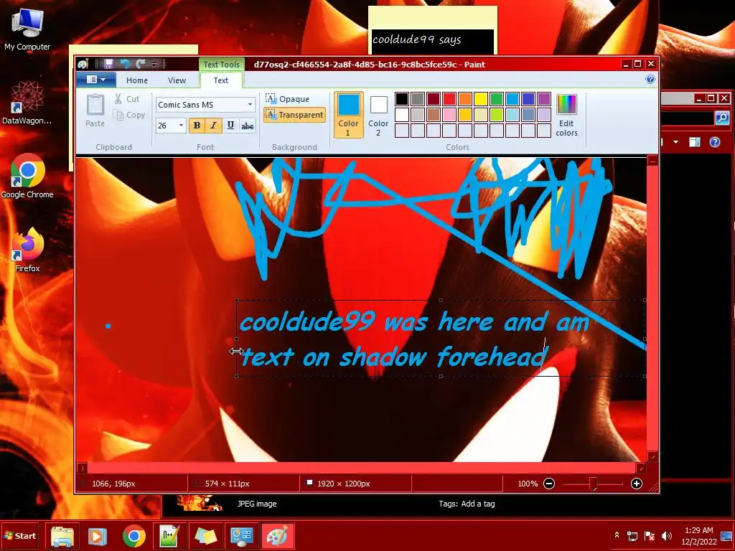Open Chrome from the taskbar
This screenshot has width=735, height=551.
pos(134,536)
